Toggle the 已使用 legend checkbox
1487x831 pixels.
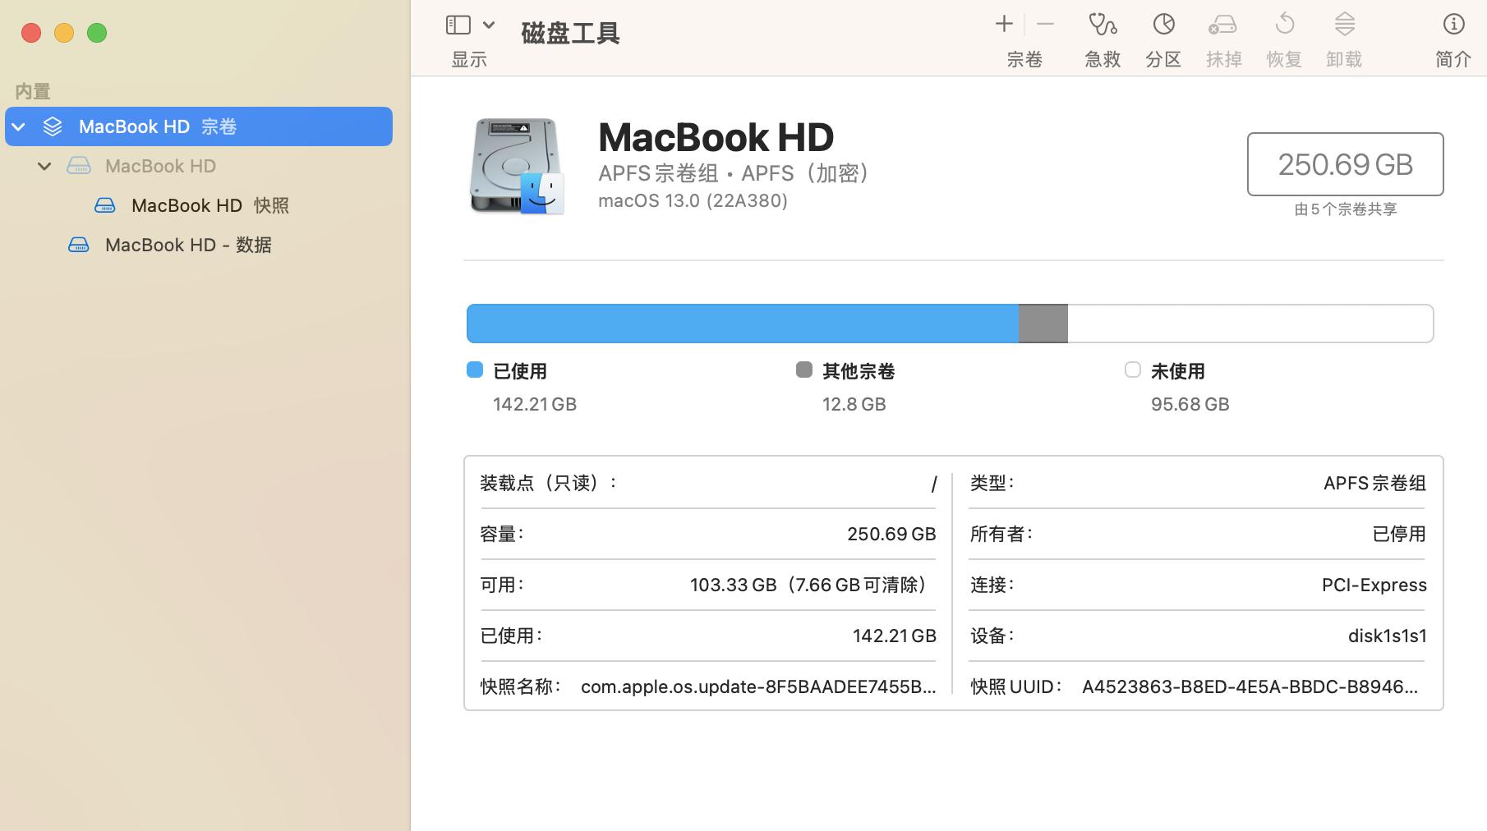(x=474, y=370)
